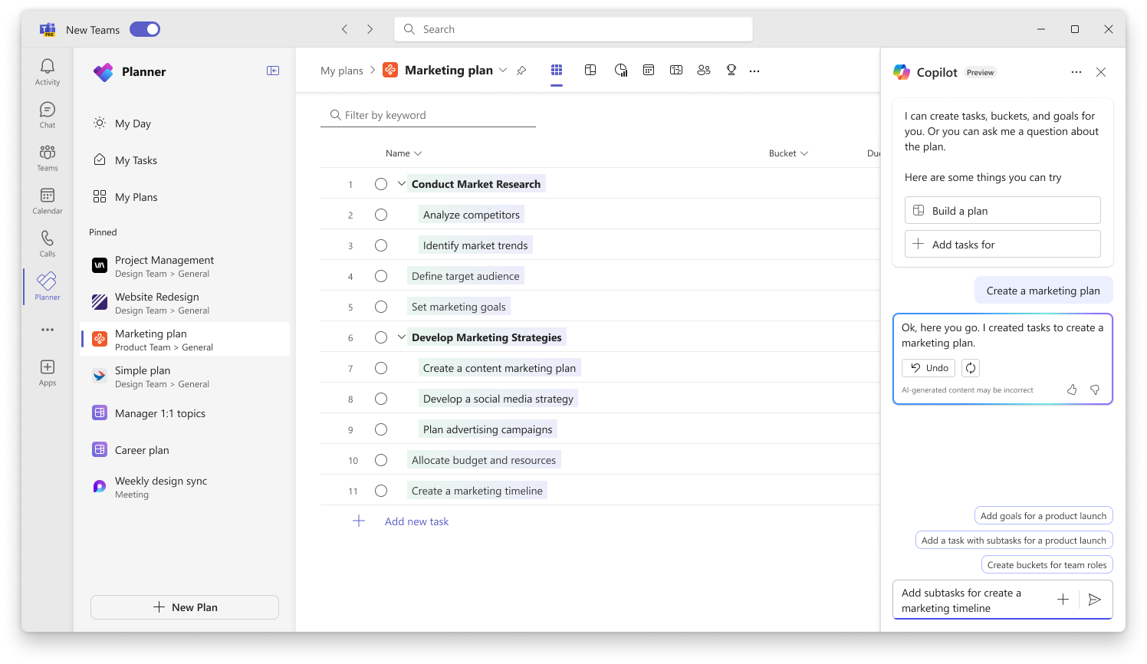
Task: Open Apps from the Teams sidebar
Action: coord(47,371)
